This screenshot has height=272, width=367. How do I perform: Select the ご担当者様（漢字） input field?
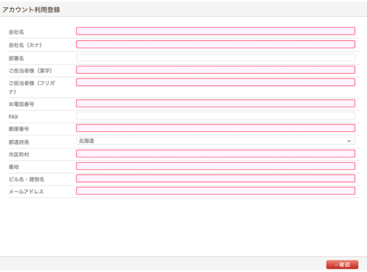pyautogui.click(x=215, y=70)
